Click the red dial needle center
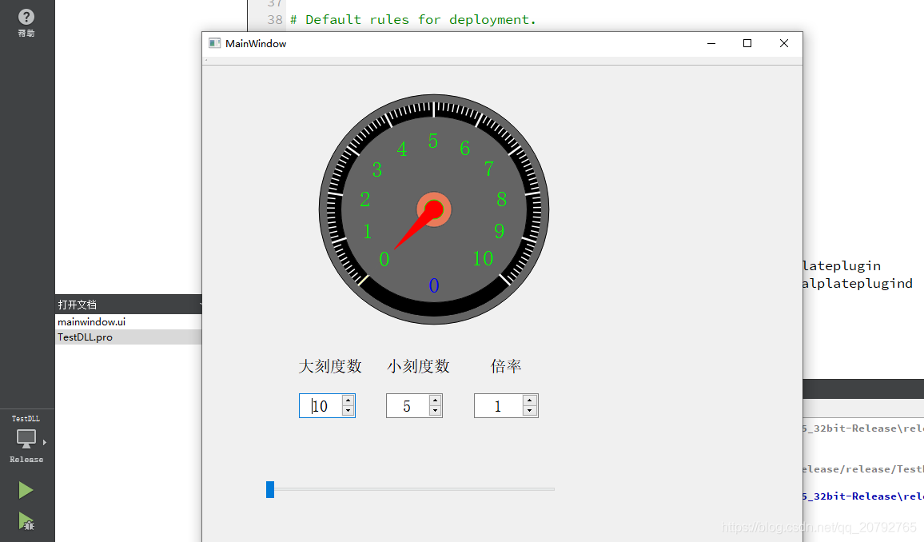Image resolution: width=924 pixels, height=542 pixels. (x=434, y=209)
